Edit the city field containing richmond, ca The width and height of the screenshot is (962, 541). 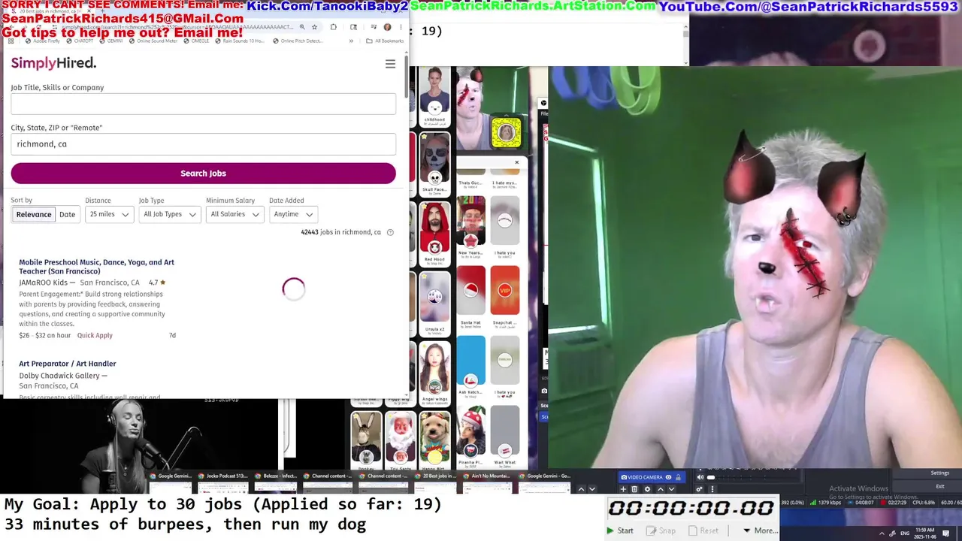(203, 144)
